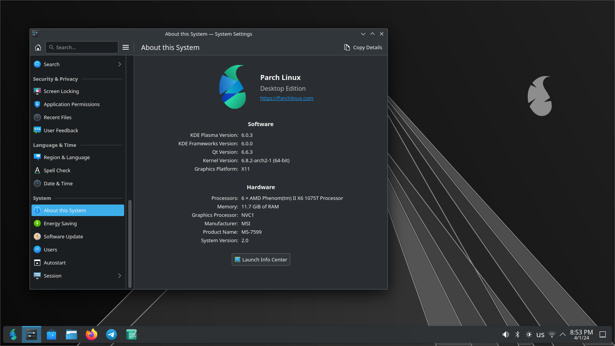Image resolution: width=615 pixels, height=346 pixels.
Task: Click the Date & Time clock icon
Action: click(x=37, y=183)
